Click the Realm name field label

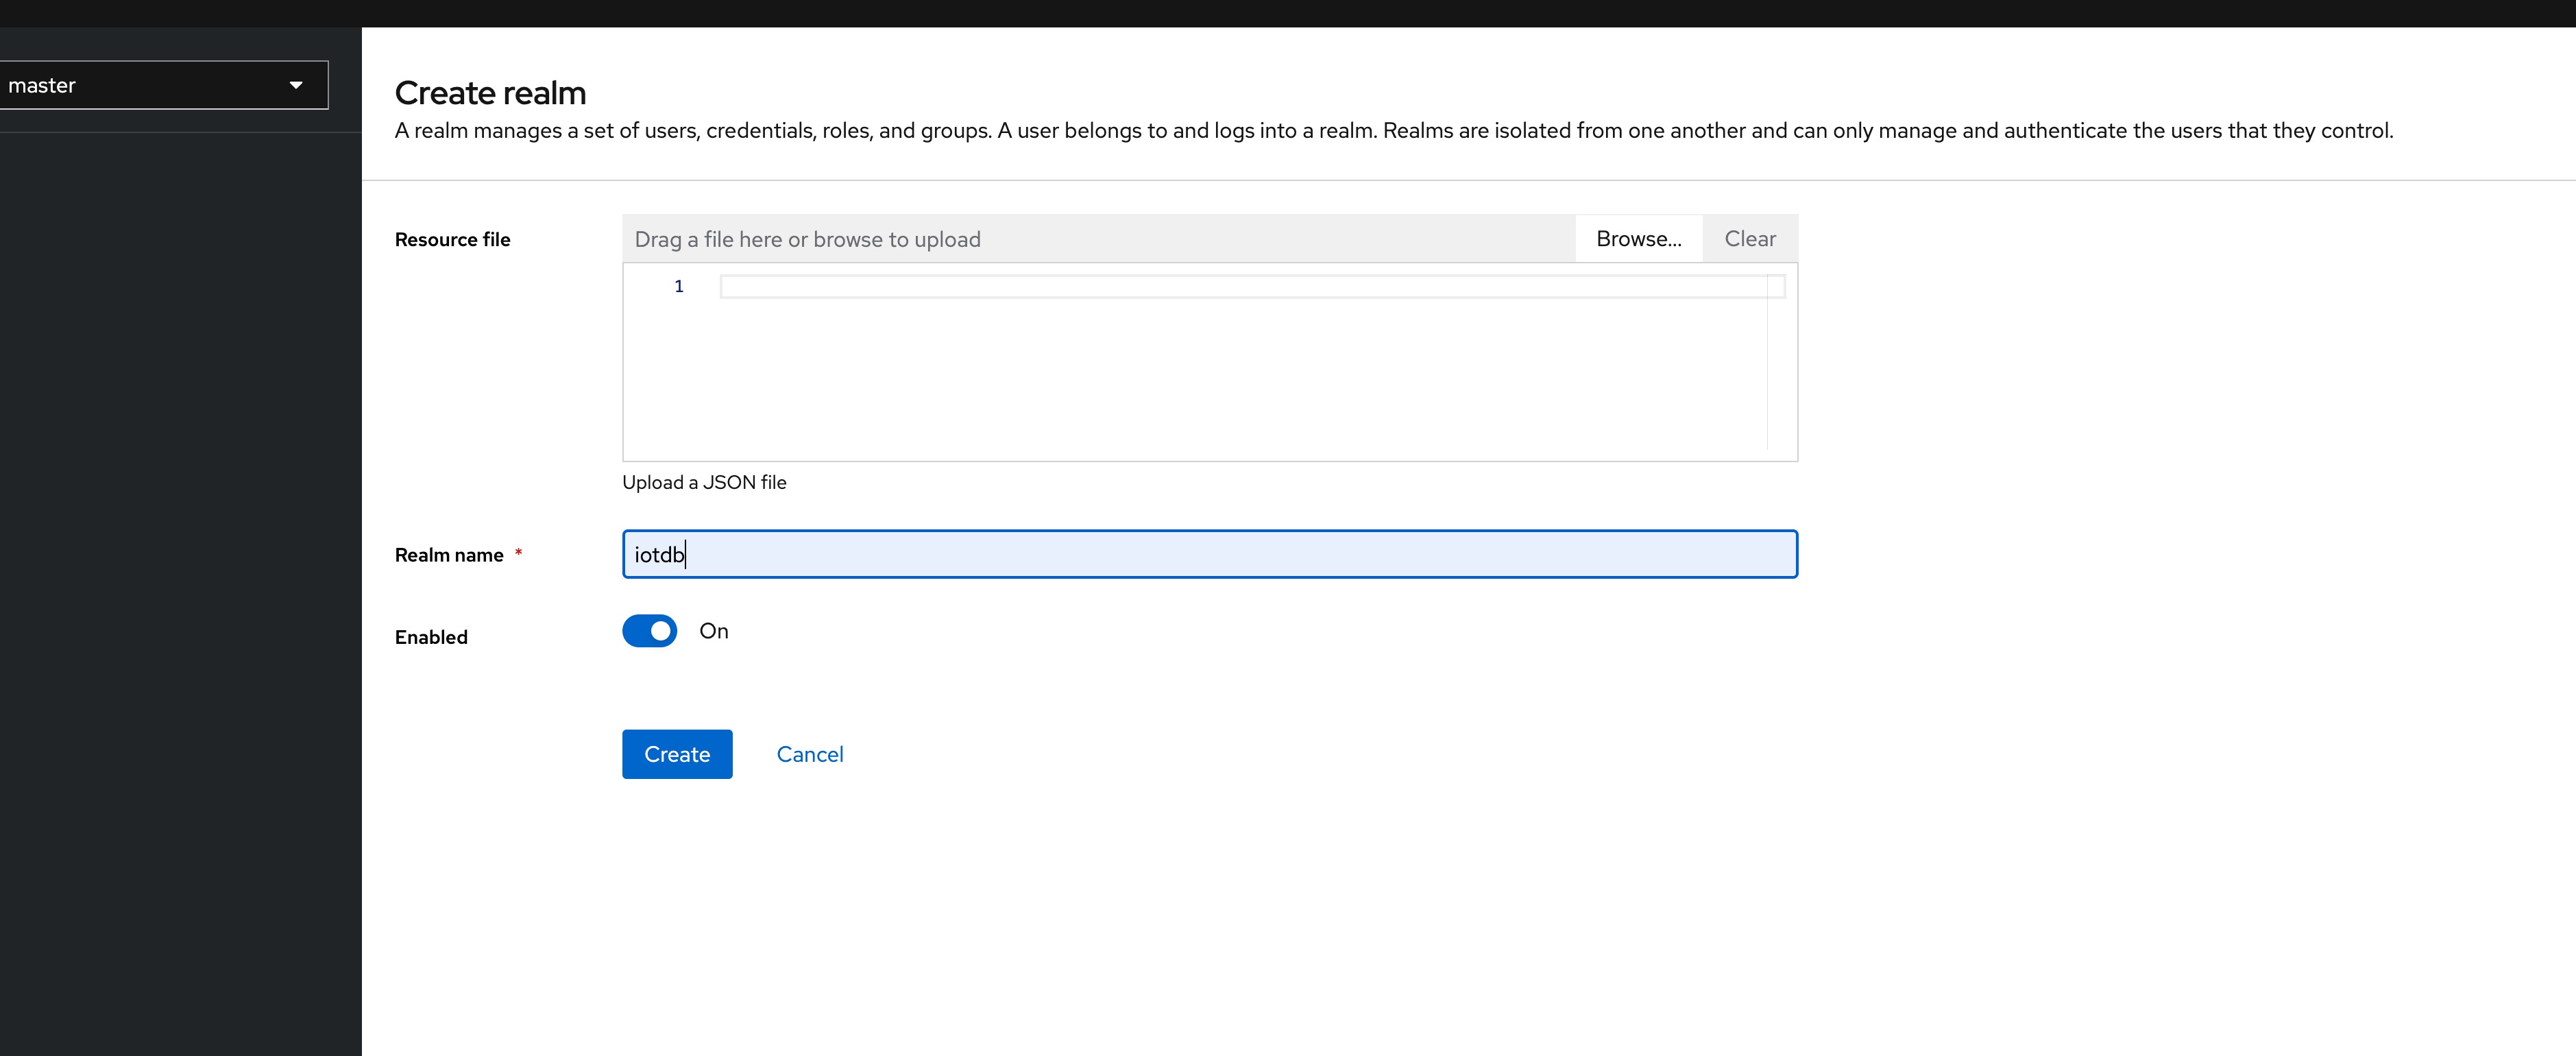pos(449,555)
